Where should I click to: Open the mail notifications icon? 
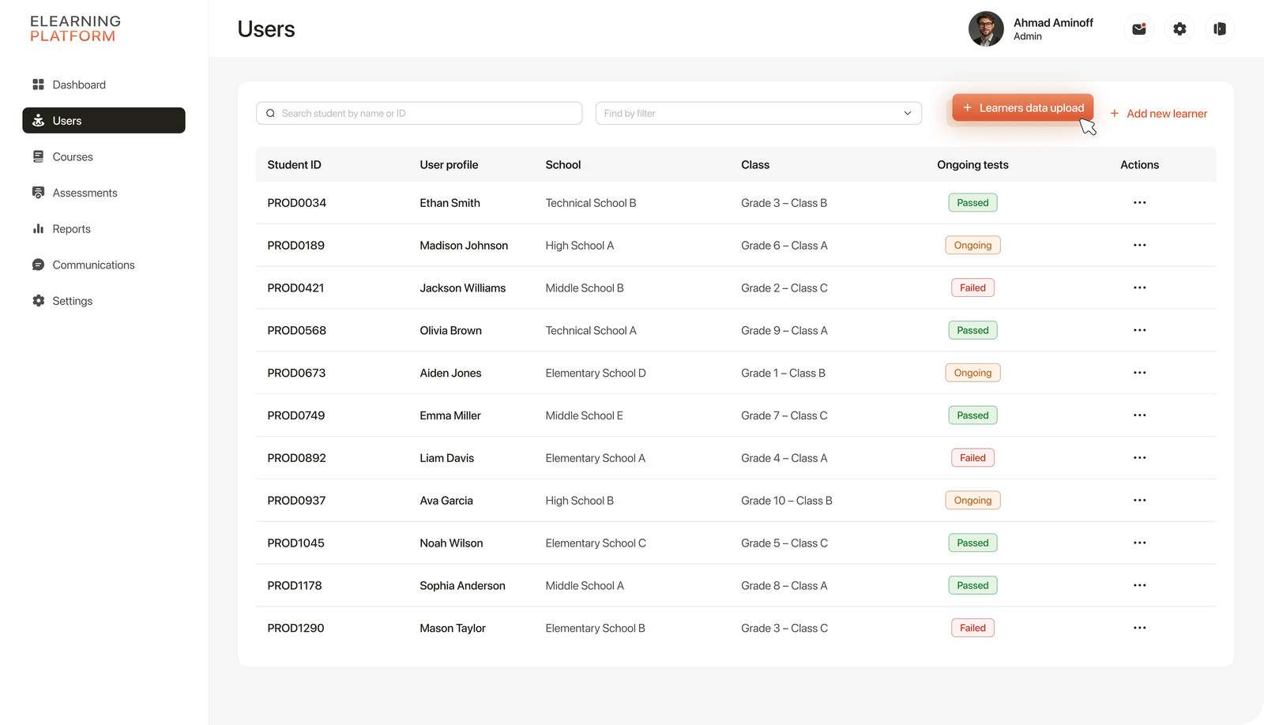click(x=1138, y=29)
